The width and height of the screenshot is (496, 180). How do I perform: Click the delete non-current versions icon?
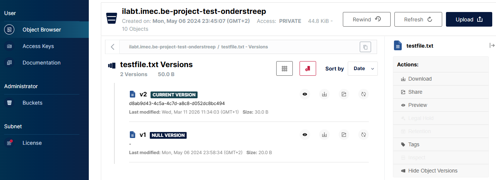click(x=308, y=69)
